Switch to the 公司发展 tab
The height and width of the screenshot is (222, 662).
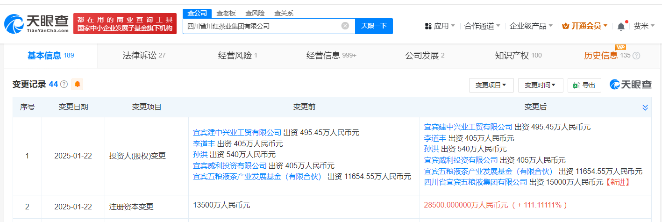point(424,56)
